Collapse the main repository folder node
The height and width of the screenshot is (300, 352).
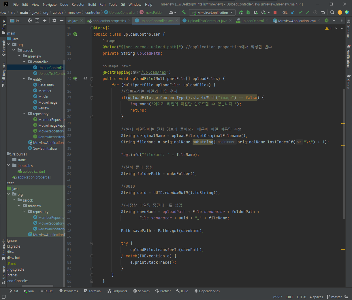point(24,114)
